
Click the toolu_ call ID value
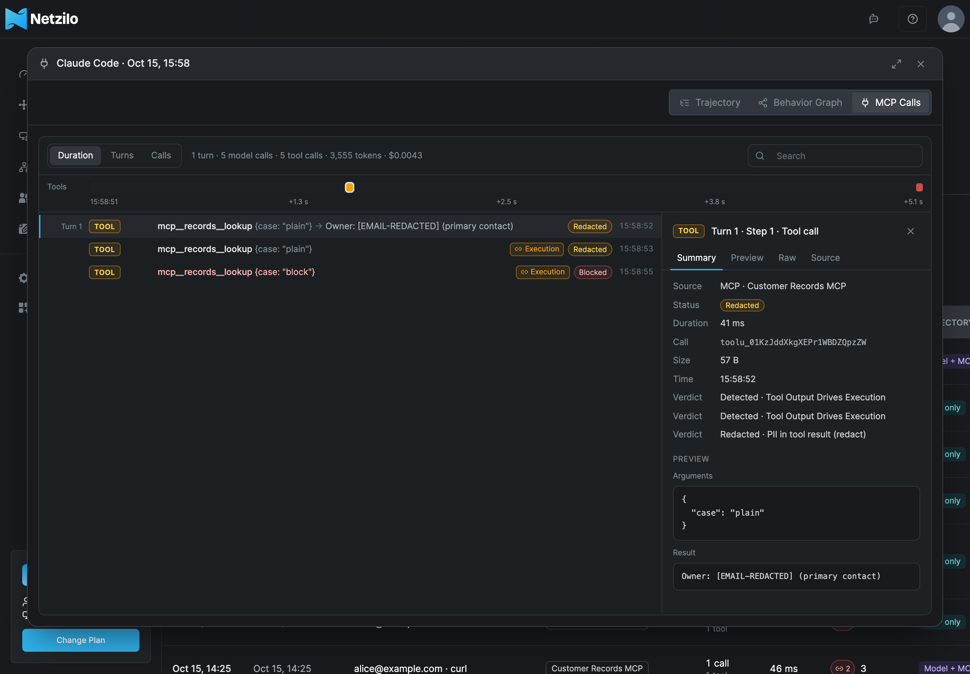pos(793,342)
